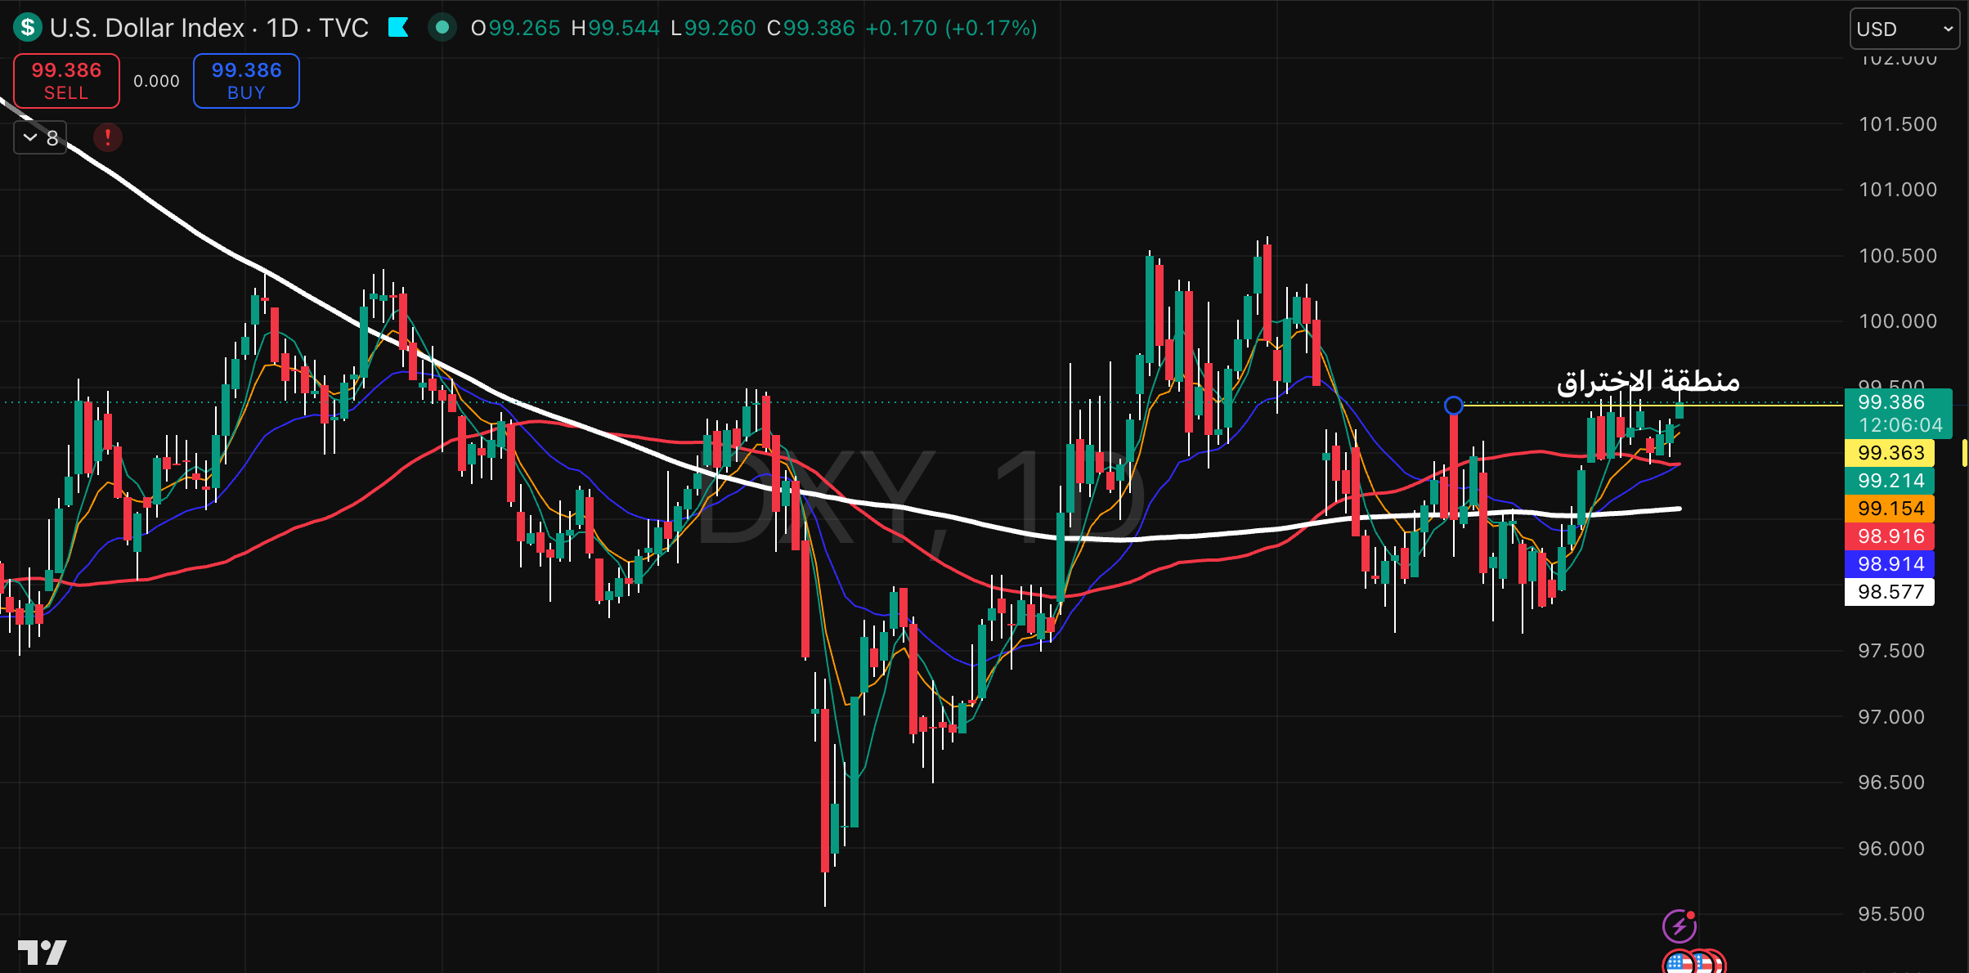The width and height of the screenshot is (1969, 973).
Task: Select the Arabic text annotation on chart
Action: coord(1648,381)
